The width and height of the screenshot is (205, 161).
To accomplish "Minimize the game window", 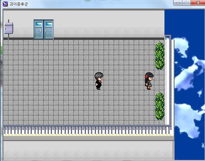I will 178,3.
